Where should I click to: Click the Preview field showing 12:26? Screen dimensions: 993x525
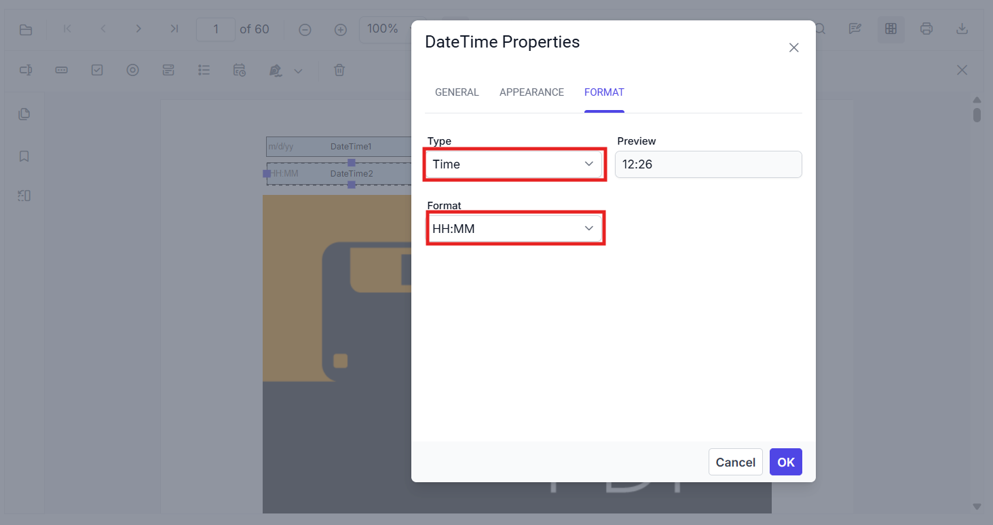point(709,164)
